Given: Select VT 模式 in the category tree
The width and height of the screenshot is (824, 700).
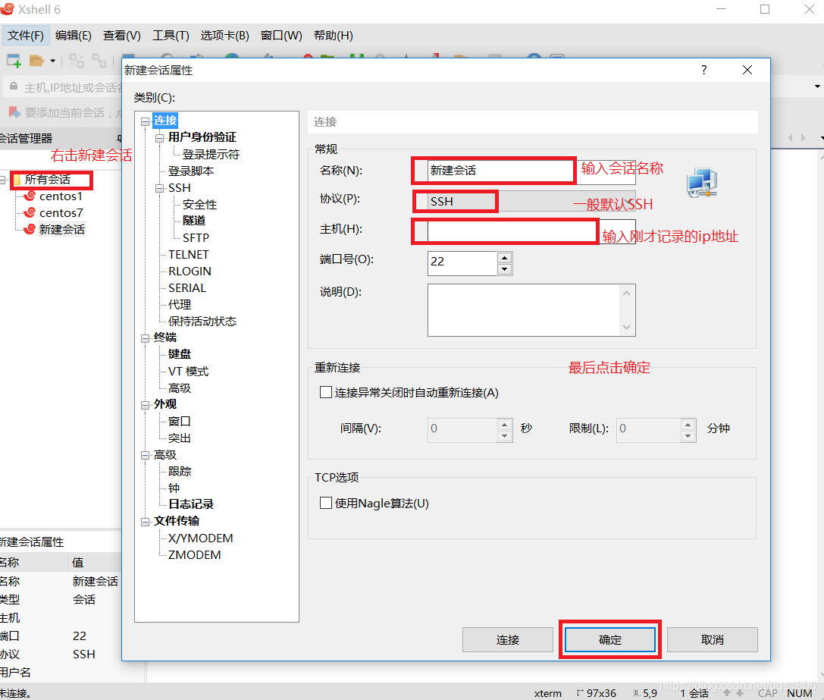Looking at the screenshot, I should click(x=188, y=372).
